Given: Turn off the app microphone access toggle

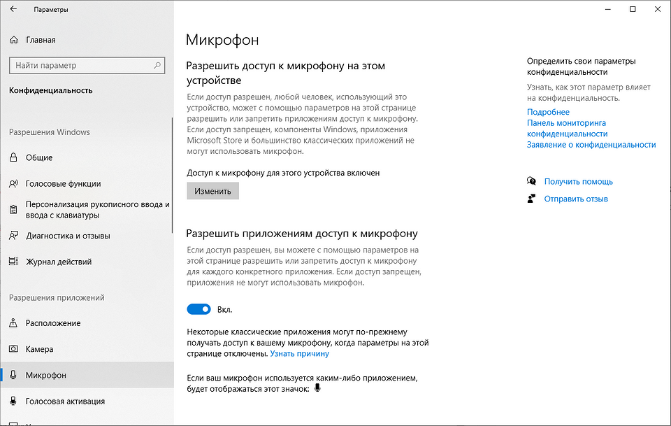Looking at the screenshot, I should [199, 309].
